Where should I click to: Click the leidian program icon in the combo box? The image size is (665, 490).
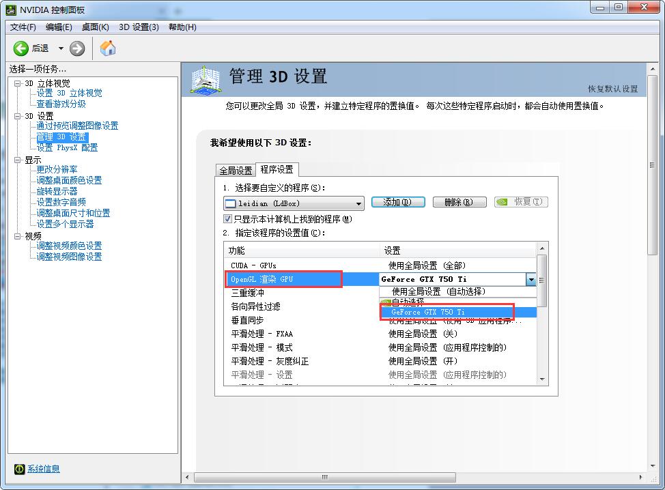(231, 203)
